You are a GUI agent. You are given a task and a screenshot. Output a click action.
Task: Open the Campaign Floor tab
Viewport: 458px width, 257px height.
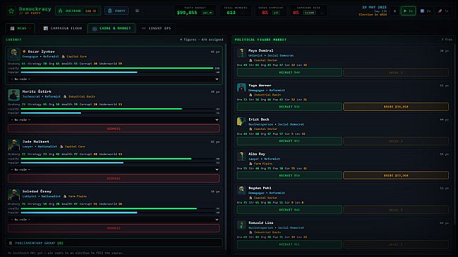[63, 28]
